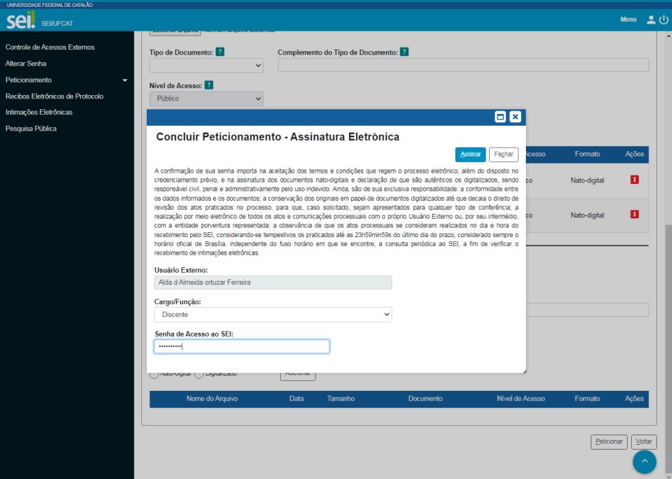
Task: Click the Complemento do Tipo de Documento field
Action: [x=463, y=65]
